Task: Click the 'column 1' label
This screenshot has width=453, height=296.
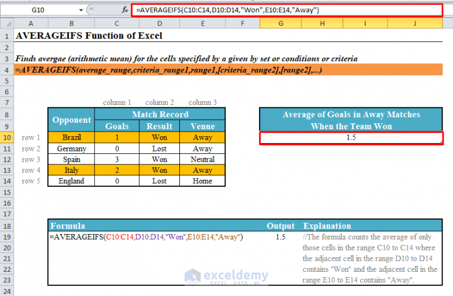Action: (117, 103)
